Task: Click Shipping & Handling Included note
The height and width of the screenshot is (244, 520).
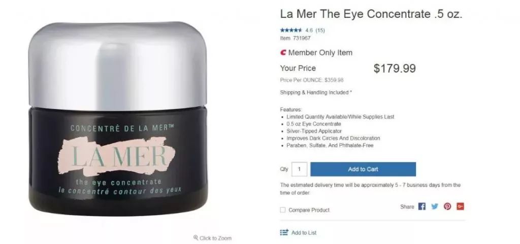Action: coord(315,93)
